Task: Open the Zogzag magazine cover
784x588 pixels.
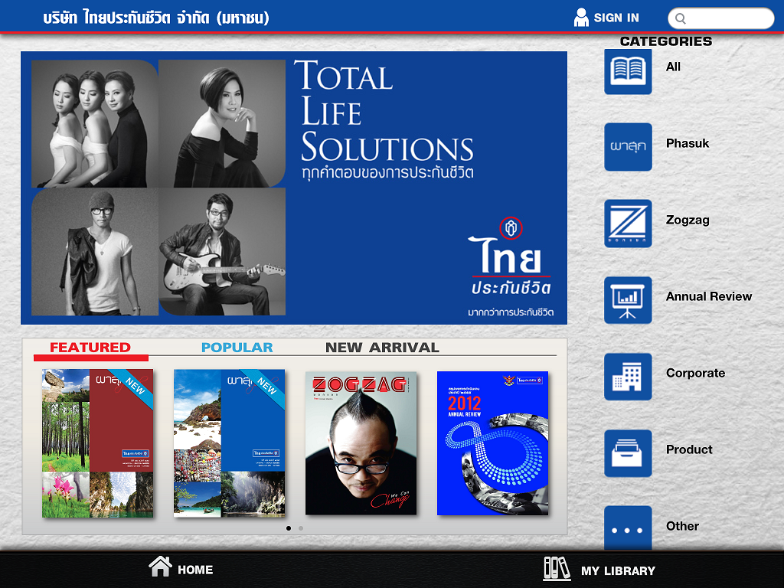Action: [x=361, y=443]
